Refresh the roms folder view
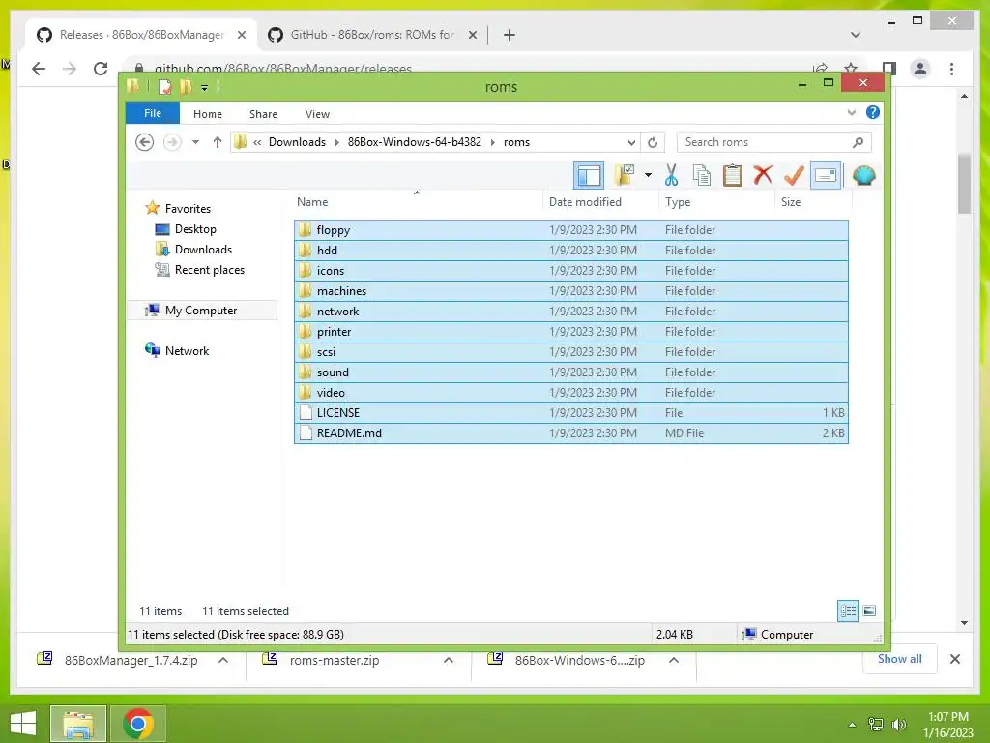Screen dimensions: 990x743 [653, 143]
